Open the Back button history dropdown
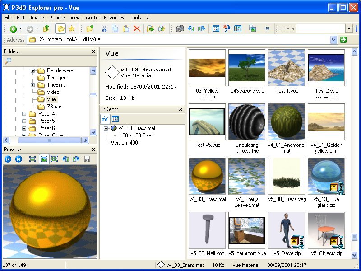 [20, 29]
